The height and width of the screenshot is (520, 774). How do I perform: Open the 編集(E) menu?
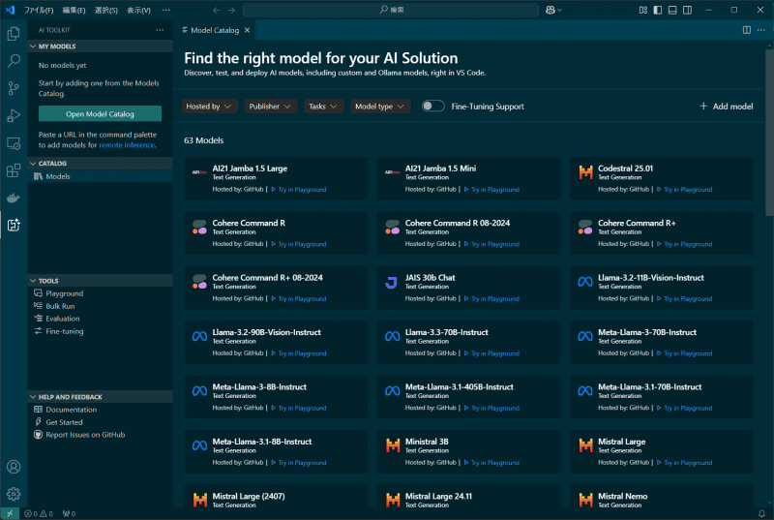(x=74, y=10)
